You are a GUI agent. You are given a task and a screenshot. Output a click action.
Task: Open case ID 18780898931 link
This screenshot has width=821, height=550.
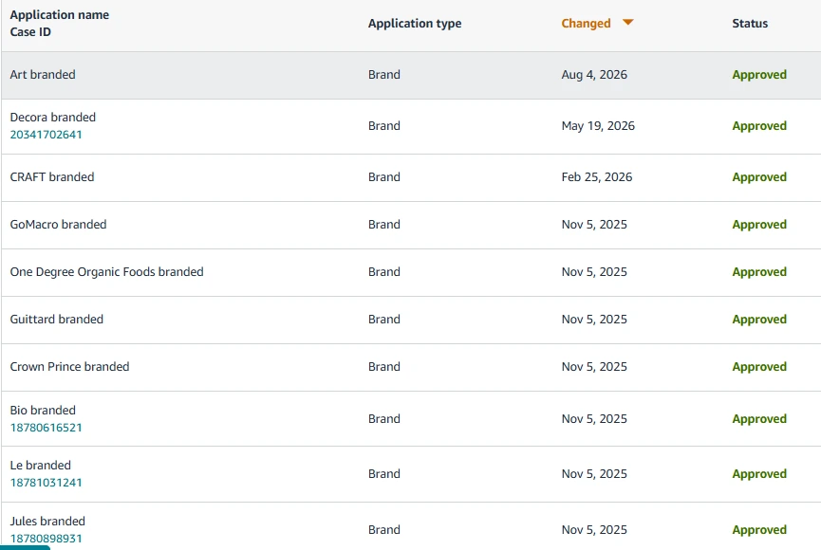click(47, 539)
